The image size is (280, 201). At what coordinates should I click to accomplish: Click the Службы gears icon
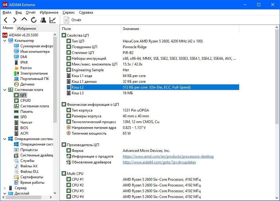click(x=16, y=161)
